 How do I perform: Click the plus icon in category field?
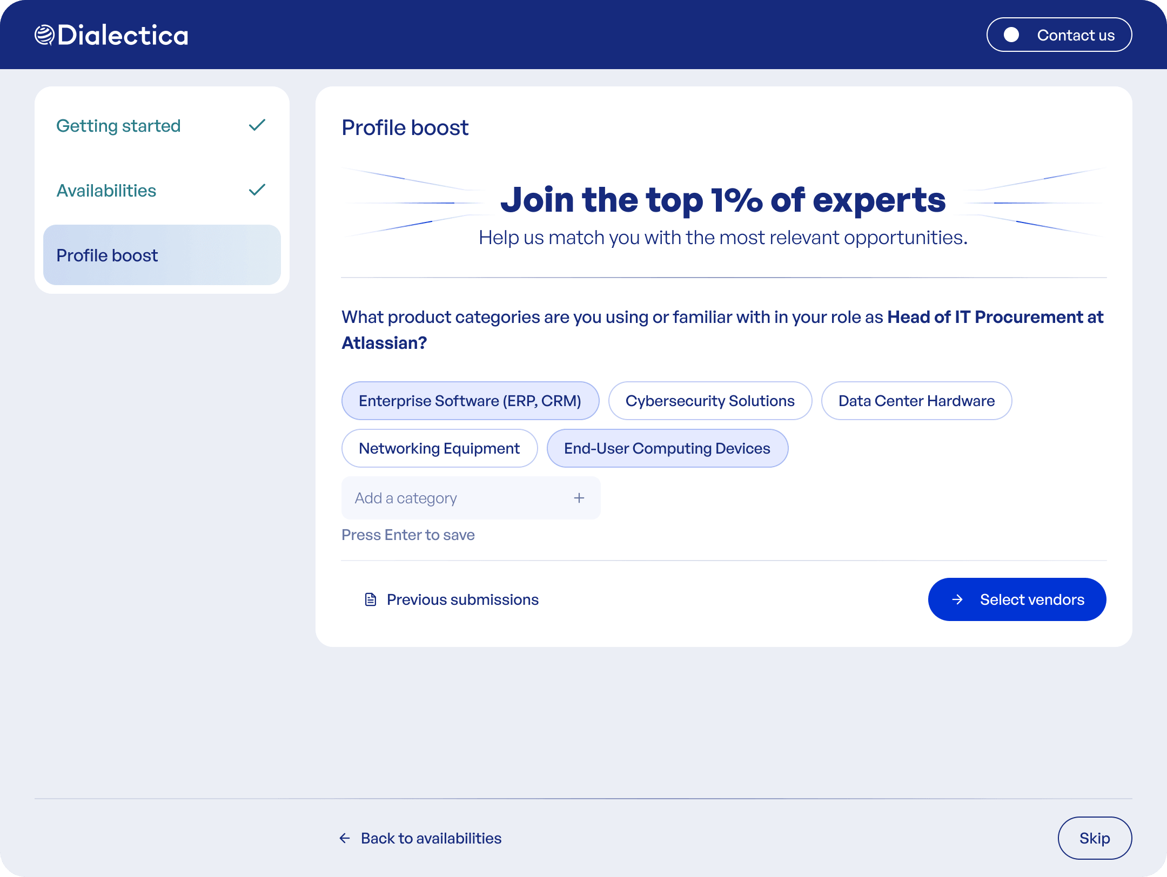[x=579, y=498]
